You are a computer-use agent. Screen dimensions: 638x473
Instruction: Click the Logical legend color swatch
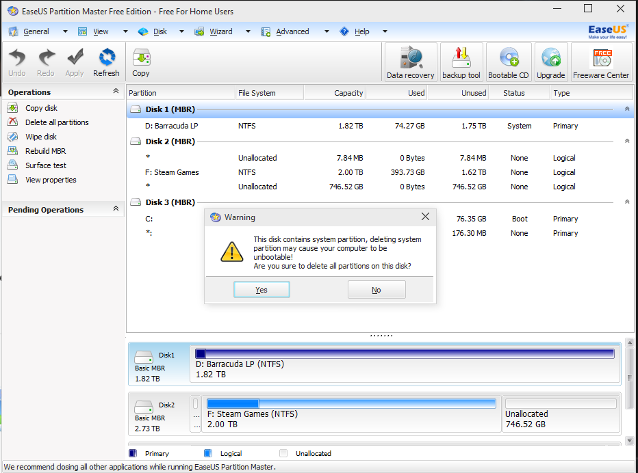[208, 453]
